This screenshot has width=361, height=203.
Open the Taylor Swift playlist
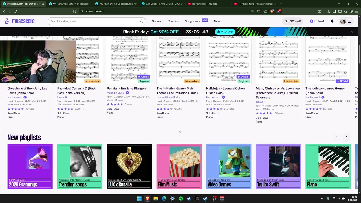tap(278, 166)
